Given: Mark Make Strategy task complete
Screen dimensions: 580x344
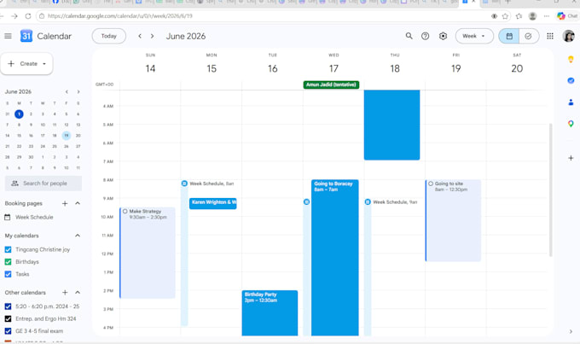Looking at the screenshot, I should point(125,212).
